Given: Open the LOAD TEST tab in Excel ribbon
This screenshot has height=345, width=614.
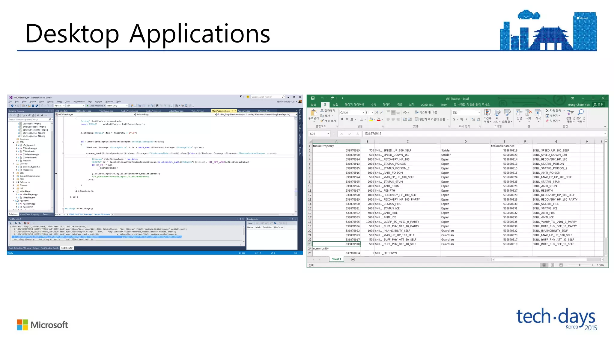Looking at the screenshot, I should coord(427,105).
